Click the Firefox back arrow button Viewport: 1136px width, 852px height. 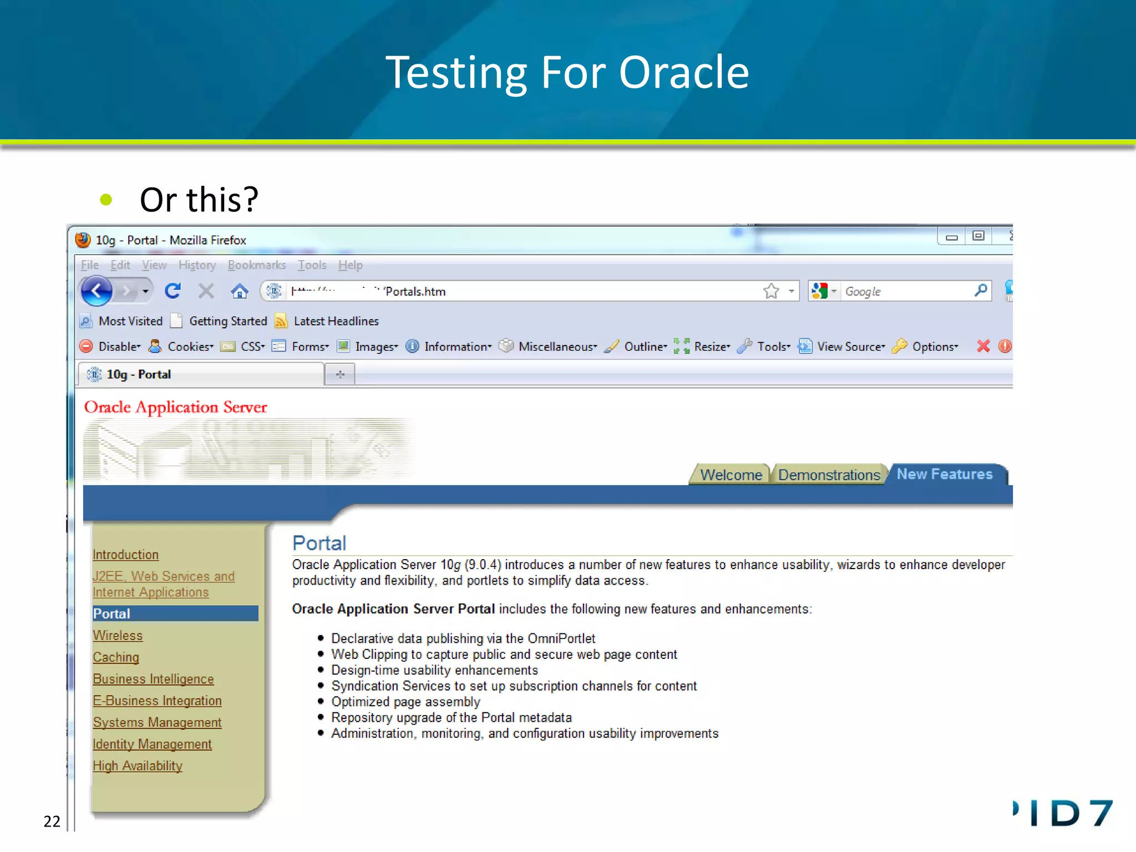coord(97,291)
